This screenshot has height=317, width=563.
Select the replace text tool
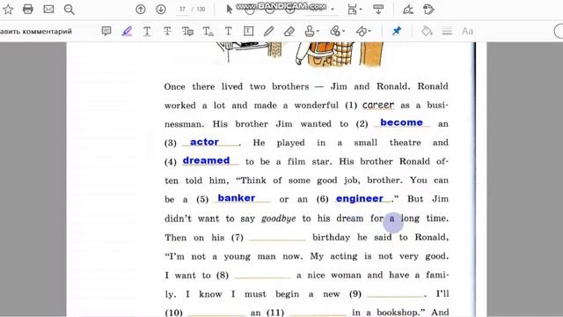pyautogui.click(x=187, y=32)
